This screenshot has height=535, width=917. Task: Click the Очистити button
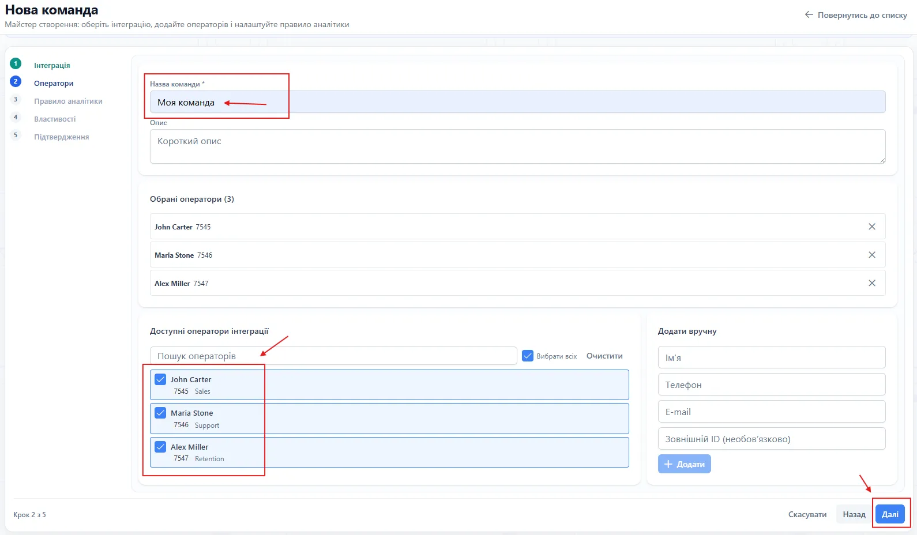[x=604, y=356]
